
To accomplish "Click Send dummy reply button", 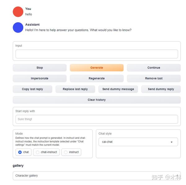I will click(161, 89).
